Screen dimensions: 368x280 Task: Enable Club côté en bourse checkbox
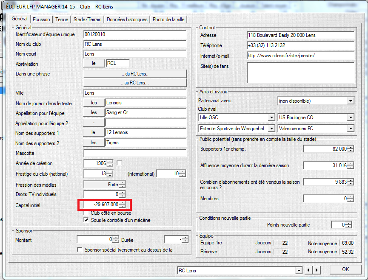click(86, 213)
